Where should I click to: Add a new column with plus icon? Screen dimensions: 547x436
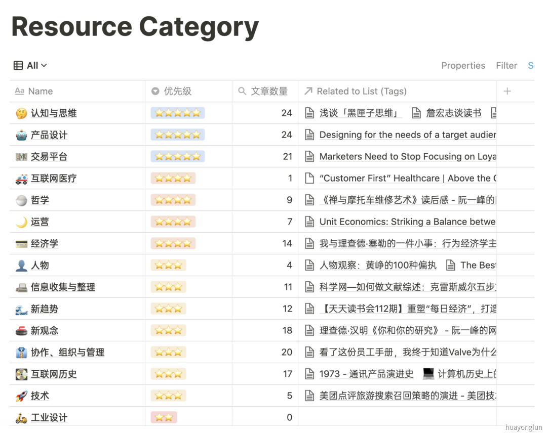coord(507,92)
